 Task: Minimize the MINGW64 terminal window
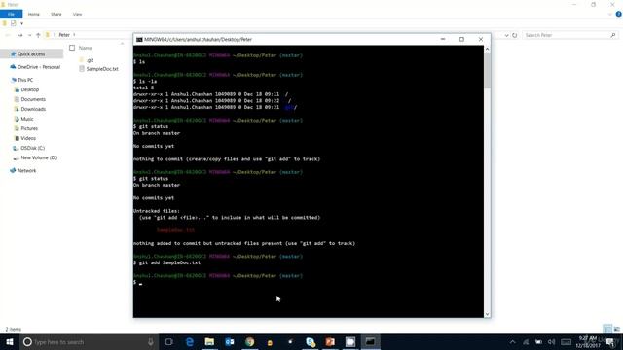[x=443, y=39]
